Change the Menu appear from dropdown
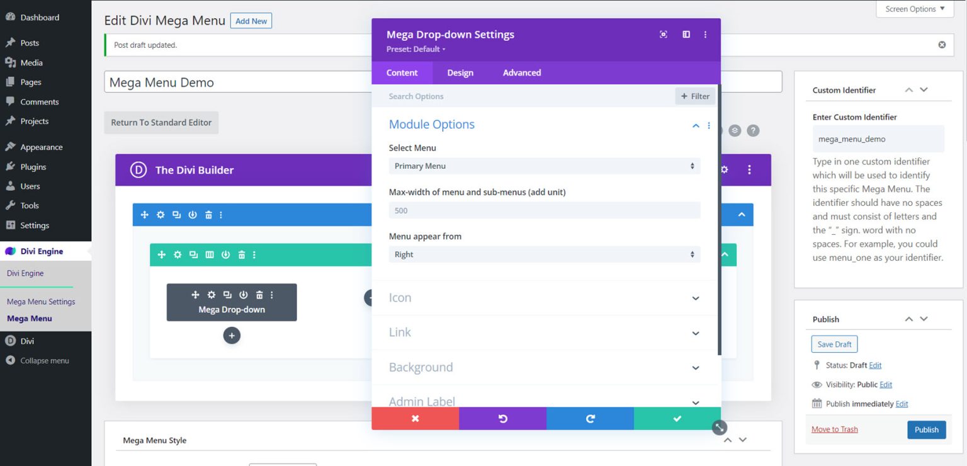This screenshot has height=466, width=967. (x=544, y=254)
